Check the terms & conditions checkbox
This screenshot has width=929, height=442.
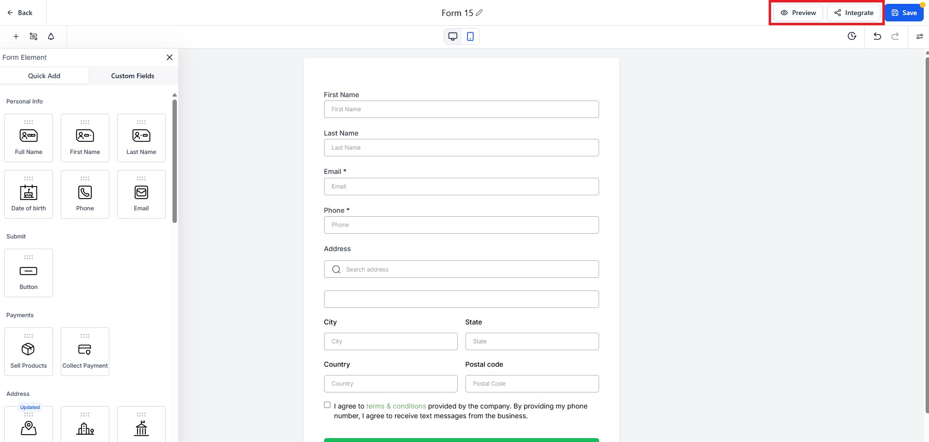(327, 405)
